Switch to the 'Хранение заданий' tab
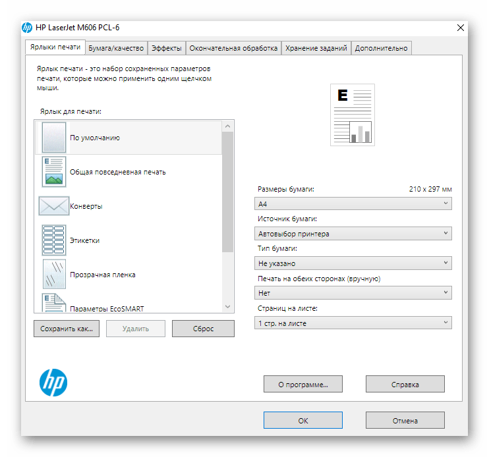Viewport: 489px width, 457px height. point(316,48)
